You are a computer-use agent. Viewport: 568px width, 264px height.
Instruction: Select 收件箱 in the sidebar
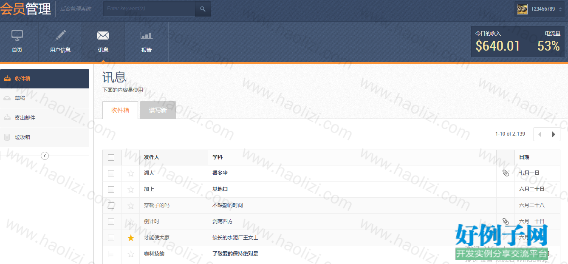coord(45,79)
